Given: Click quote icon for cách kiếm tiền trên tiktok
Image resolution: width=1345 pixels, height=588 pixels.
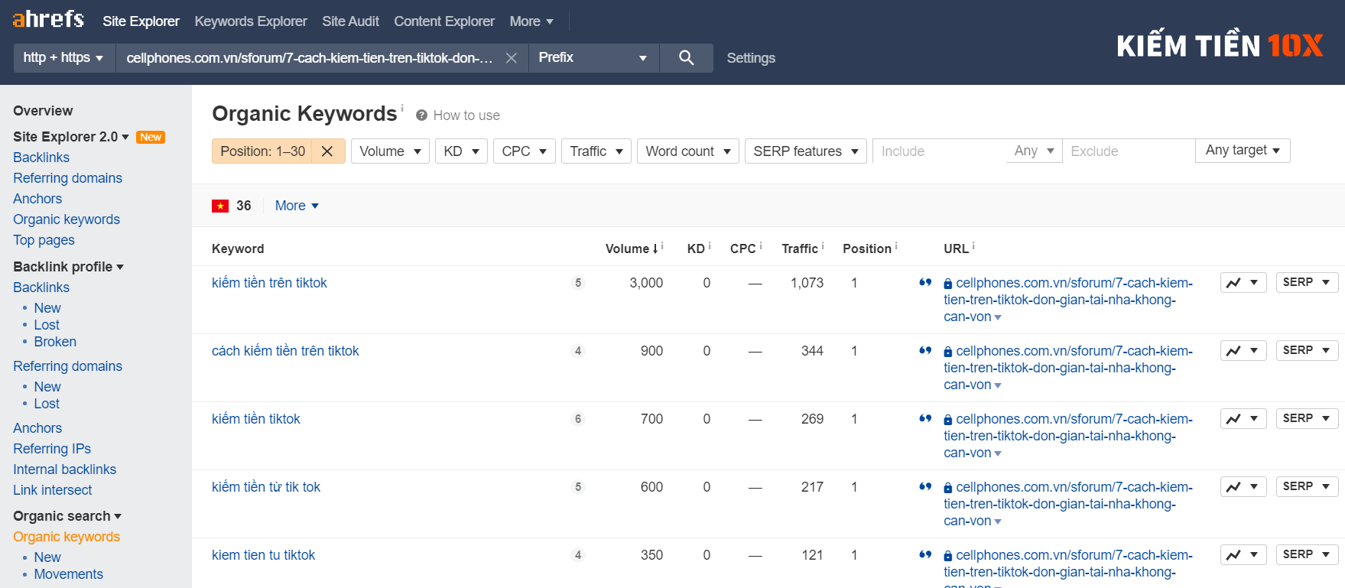Looking at the screenshot, I should tap(925, 350).
